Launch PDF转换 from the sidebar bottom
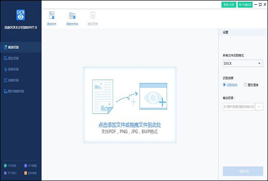268x181 pixels. [10, 166]
